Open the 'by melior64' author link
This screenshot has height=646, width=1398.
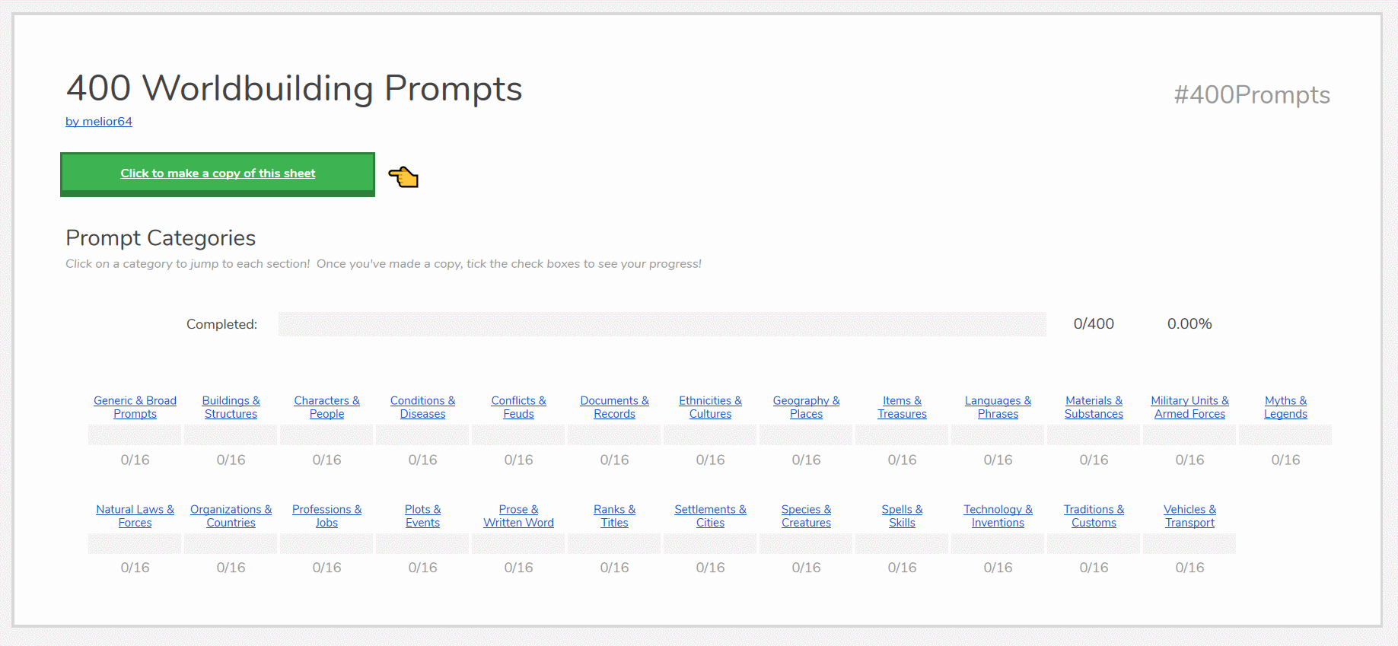(x=99, y=122)
